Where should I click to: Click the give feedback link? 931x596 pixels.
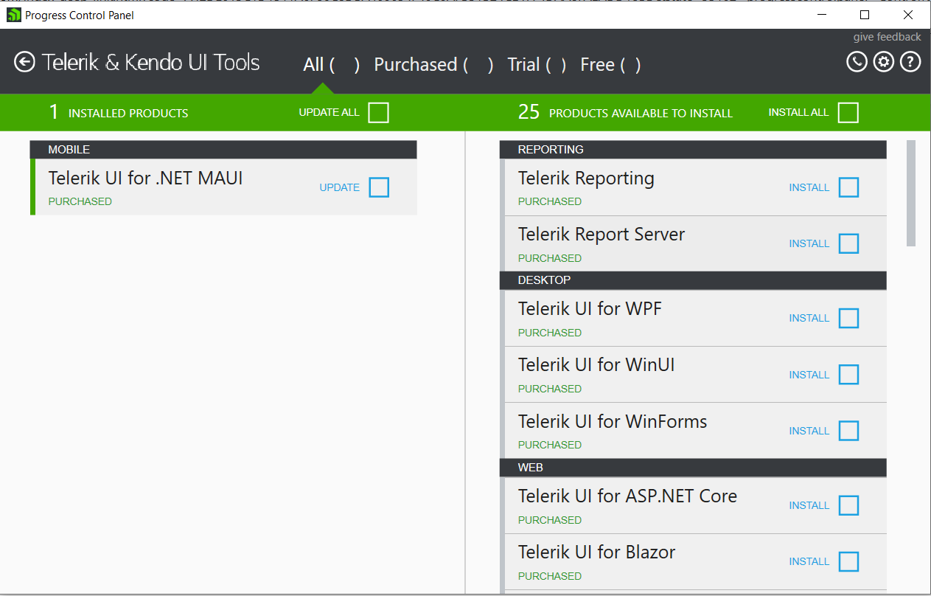(x=887, y=36)
